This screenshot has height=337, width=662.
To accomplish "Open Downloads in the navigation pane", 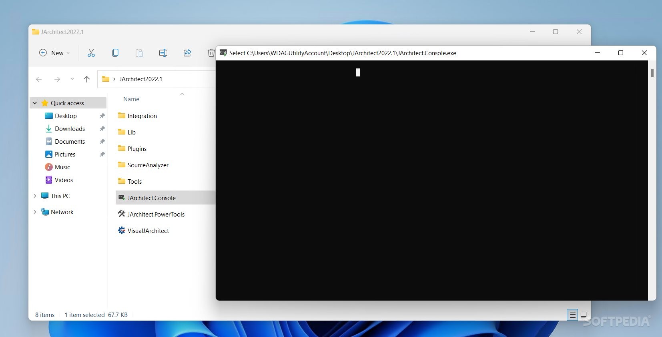I will coord(70,128).
